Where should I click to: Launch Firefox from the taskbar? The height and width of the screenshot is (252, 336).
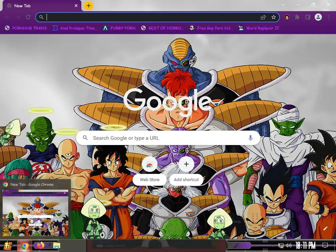[x=40, y=245]
